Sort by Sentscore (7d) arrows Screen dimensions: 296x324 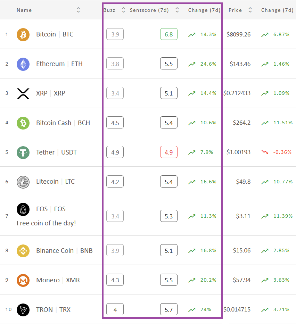click(177, 10)
